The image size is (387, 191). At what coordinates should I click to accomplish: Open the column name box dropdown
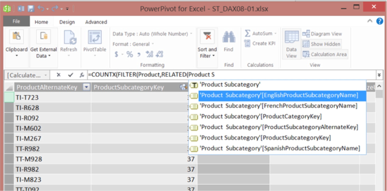tap(45, 75)
